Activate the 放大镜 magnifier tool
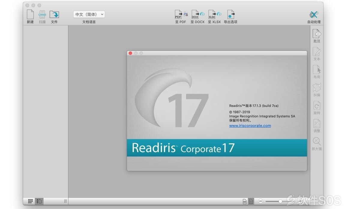This screenshot has width=346, height=209. click(x=317, y=141)
